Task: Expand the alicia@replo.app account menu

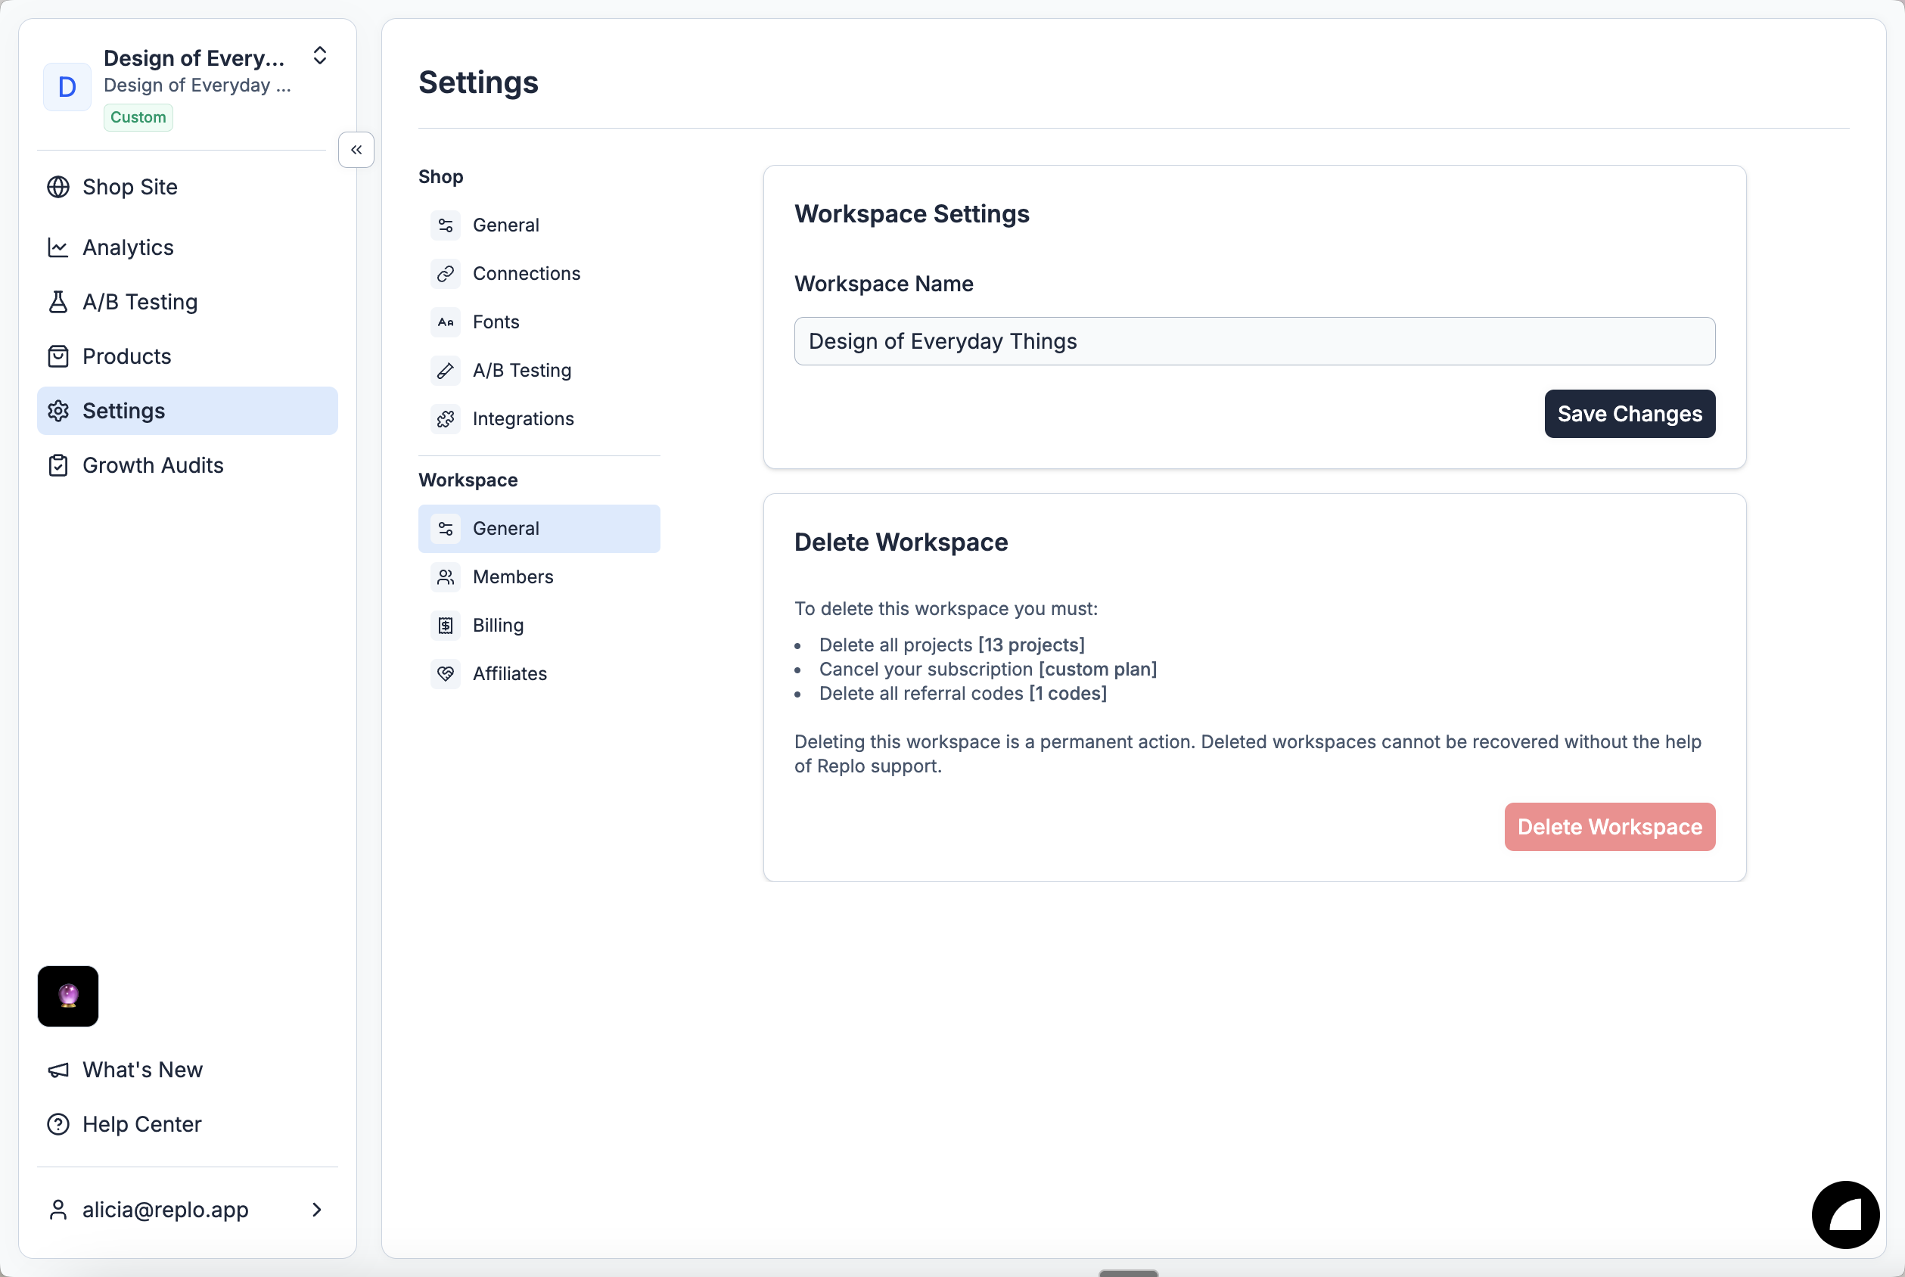Action: (317, 1210)
